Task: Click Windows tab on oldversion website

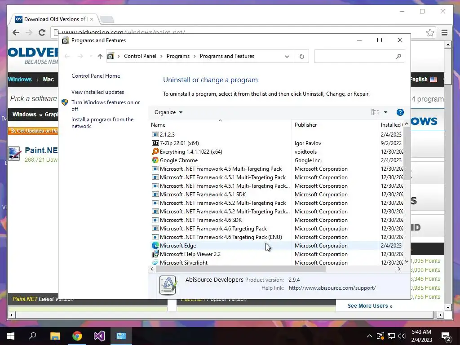Action: (x=20, y=79)
